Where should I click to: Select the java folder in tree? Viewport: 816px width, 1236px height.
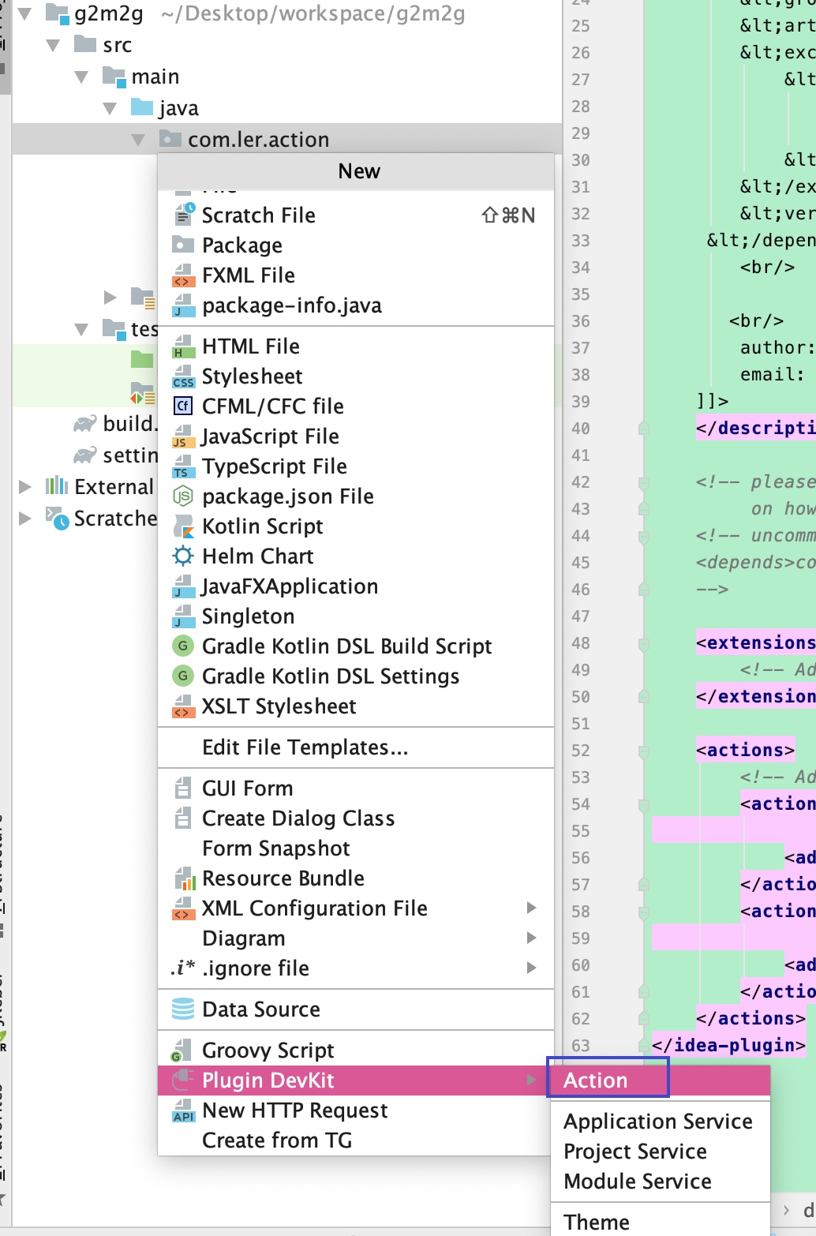178,108
